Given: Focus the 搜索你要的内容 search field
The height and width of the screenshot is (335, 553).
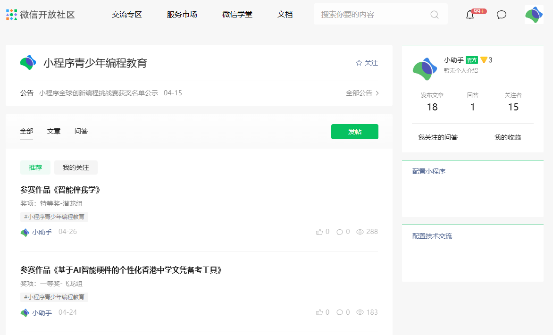Looking at the screenshot, I should (x=381, y=15).
